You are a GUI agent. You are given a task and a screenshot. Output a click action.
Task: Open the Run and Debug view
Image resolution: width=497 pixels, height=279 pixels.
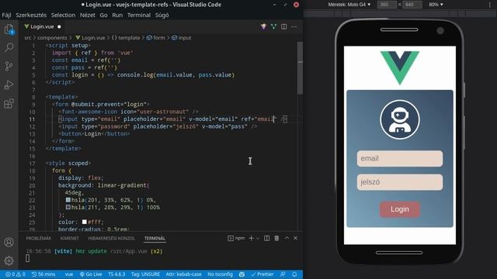(9, 84)
